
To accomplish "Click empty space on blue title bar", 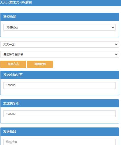I will (76, 3).
